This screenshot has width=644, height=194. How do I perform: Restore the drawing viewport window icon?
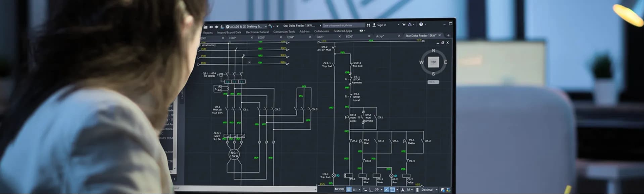(443, 43)
